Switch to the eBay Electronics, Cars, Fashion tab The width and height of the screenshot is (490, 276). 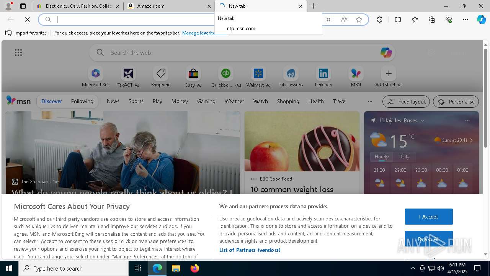pyautogui.click(x=78, y=6)
